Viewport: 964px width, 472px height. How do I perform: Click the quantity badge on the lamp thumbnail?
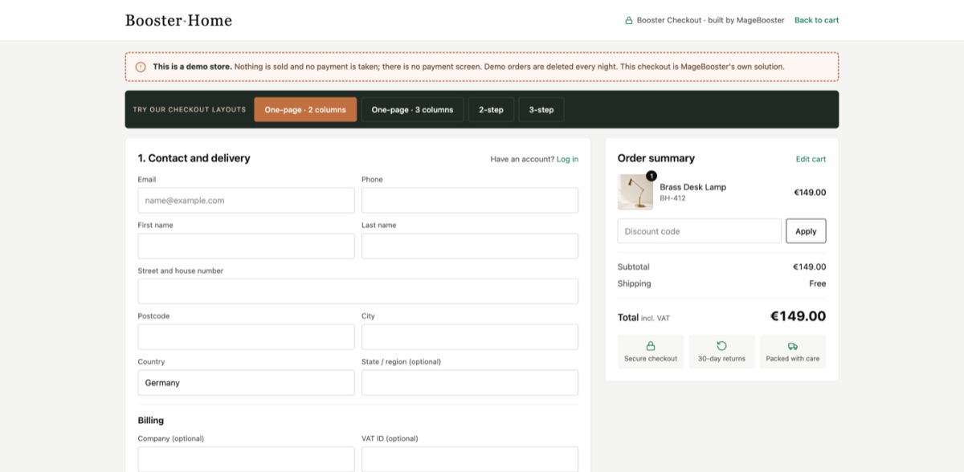coord(651,176)
